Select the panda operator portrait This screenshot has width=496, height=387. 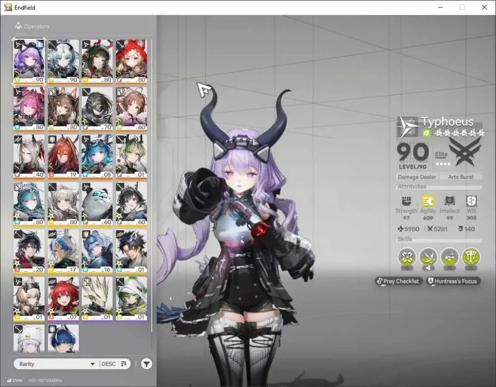pyautogui.click(x=97, y=204)
